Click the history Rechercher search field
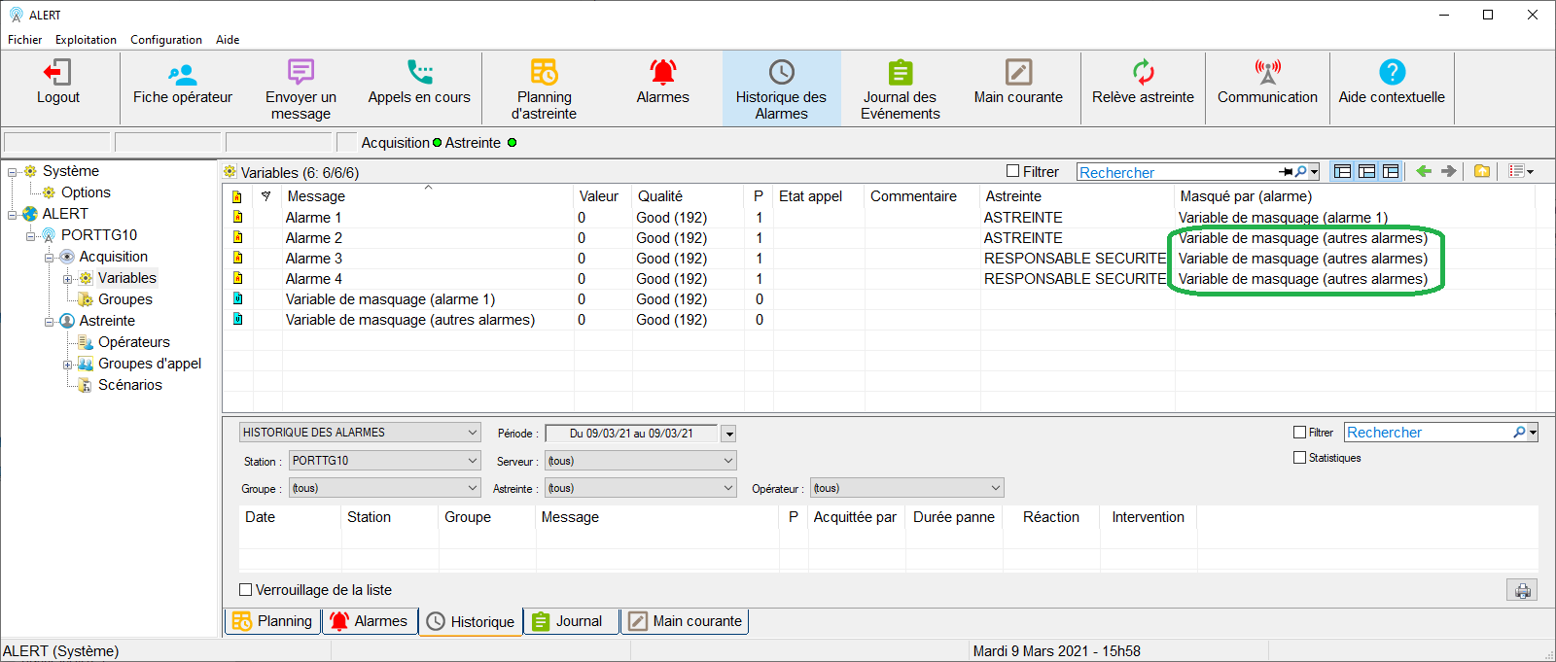1556x662 pixels. pos(1428,433)
